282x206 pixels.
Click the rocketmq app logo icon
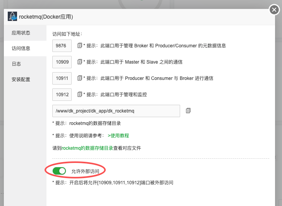12,17
